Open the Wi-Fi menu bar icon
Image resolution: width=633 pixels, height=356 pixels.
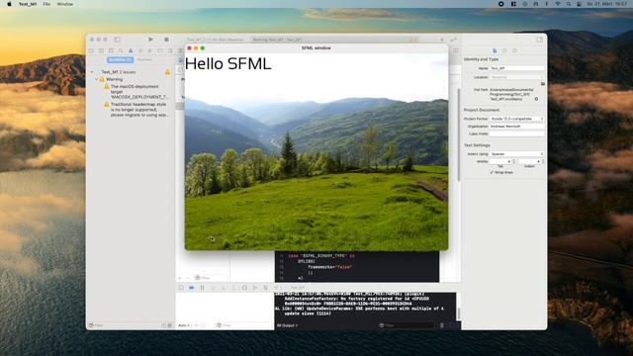[x=557, y=4]
